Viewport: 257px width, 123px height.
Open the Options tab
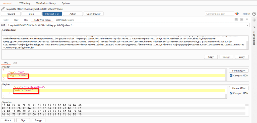click(66, 3)
